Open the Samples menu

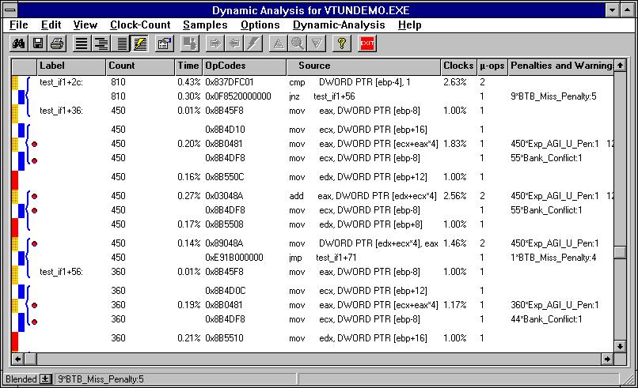pos(205,25)
